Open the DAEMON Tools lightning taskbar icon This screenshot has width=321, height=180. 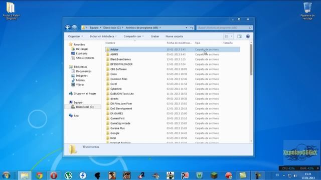pyautogui.click(x=83, y=175)
